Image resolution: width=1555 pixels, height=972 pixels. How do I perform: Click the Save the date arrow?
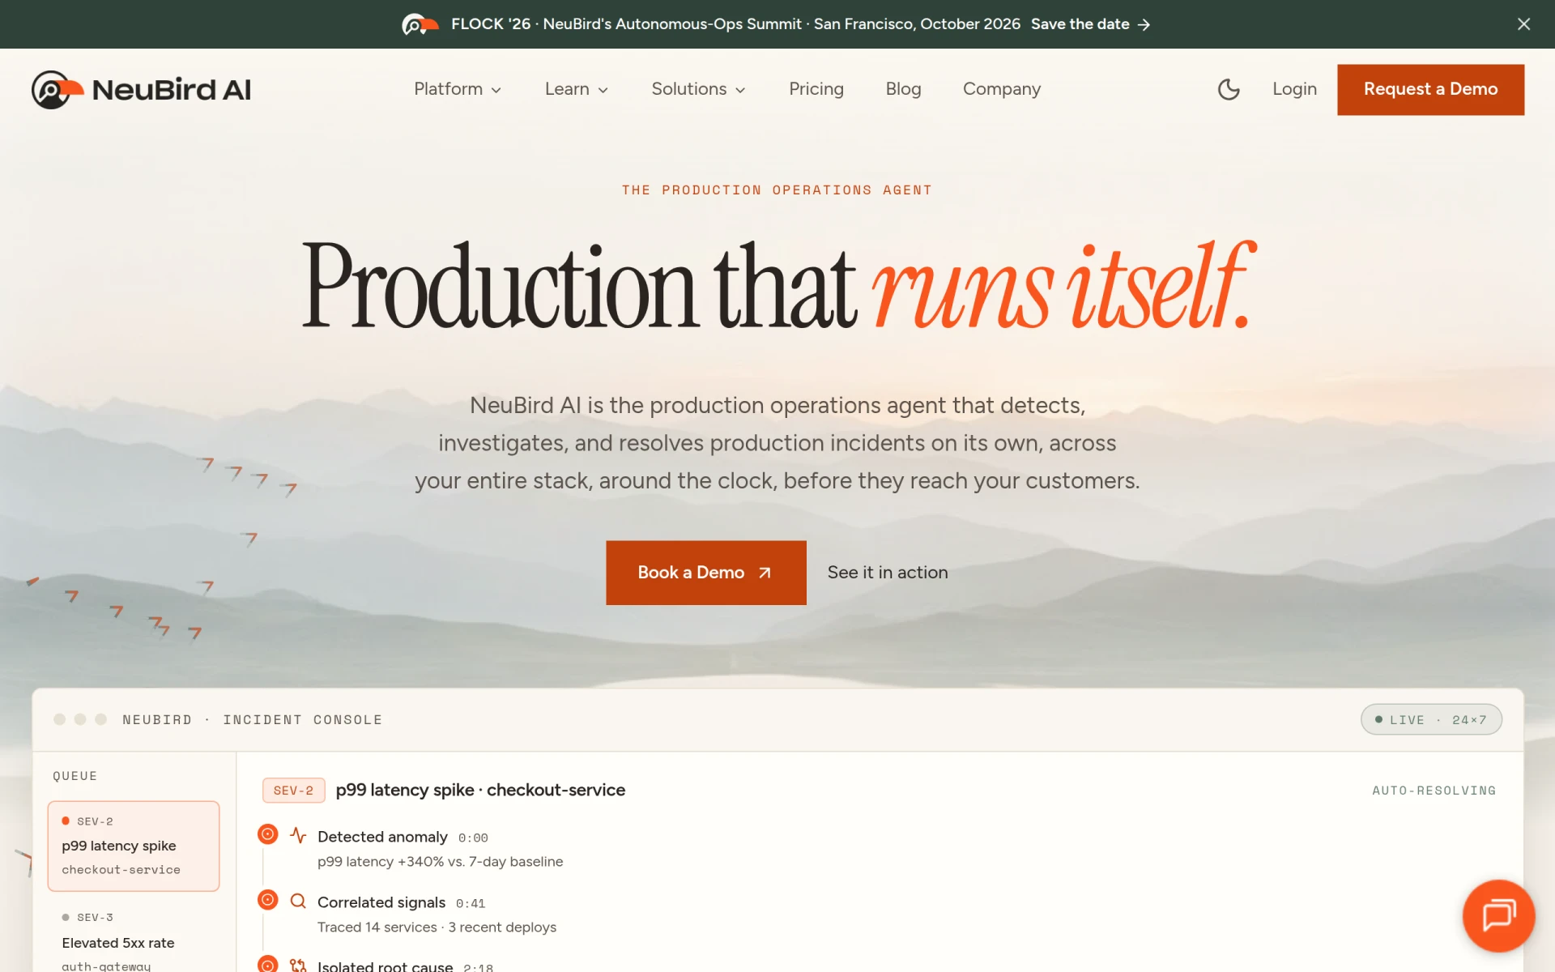tap(1144, 25)
